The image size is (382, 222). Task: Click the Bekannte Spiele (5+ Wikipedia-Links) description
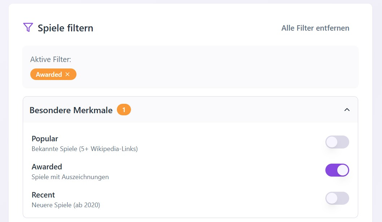(84, 148)
